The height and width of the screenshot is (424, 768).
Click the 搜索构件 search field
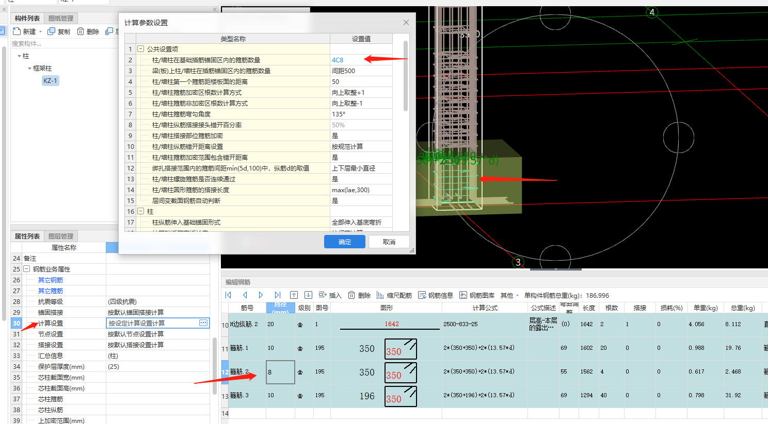click(63, 44)
